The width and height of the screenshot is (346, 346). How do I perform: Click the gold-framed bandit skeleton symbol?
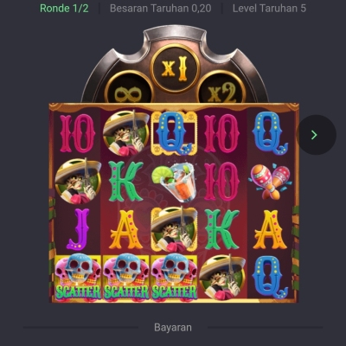pyautogui.click(x=174, y=229)
